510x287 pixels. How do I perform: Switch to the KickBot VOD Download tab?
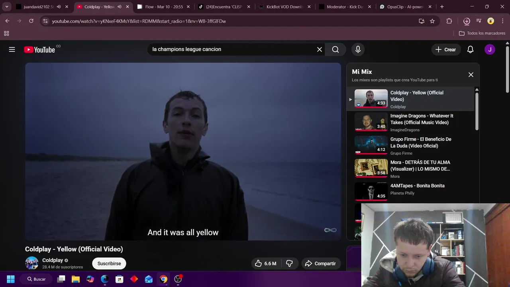[285, 7]
